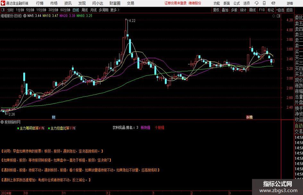The height and width of the screenshot is (195, 303).
Task: Select the 日线 daily chart tab
Action: 76,10
